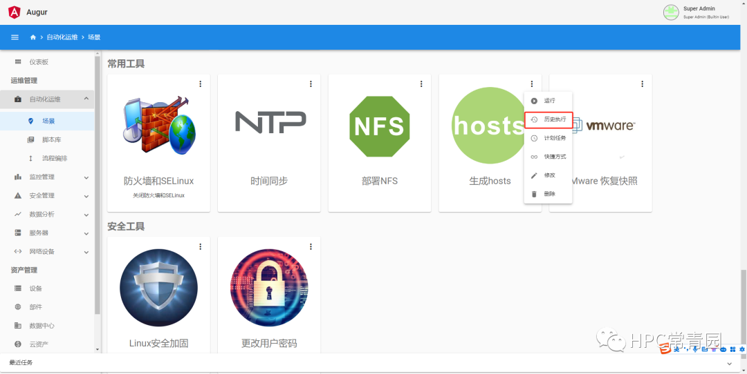This screenshot has height=374, width=747.
Task: Click the 流程编排 arrows icon
Action: 31,158
